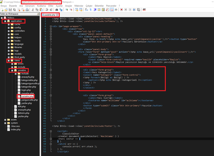This screenshot has width=214, height=156.
Task: Open the Function List toolbar icon
Action: 108,10
